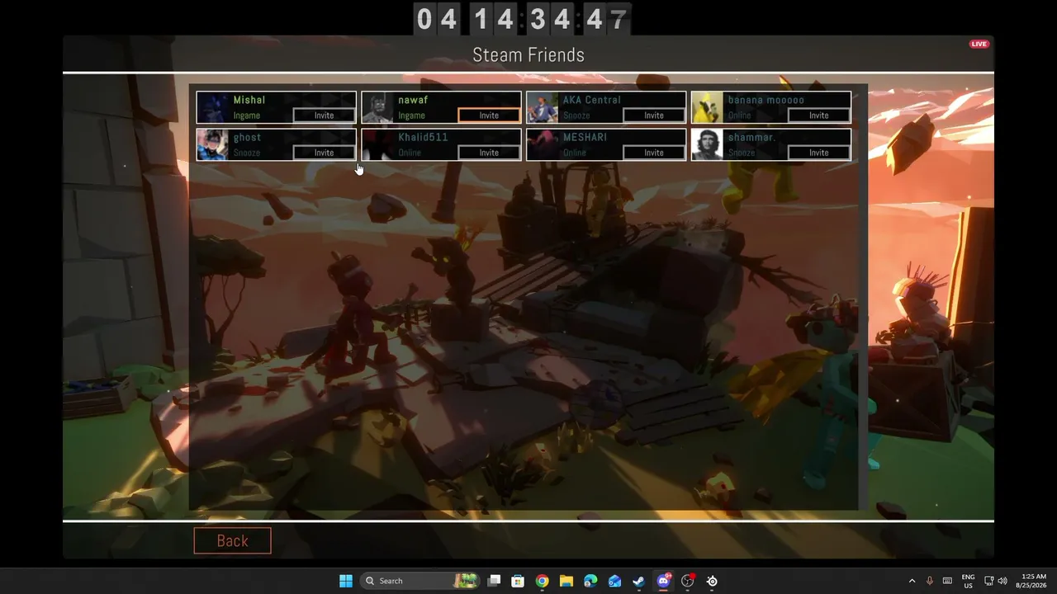Click the name "MESHARI"
This screenshot has width=1057, height=594.
(x=585, y=137)
